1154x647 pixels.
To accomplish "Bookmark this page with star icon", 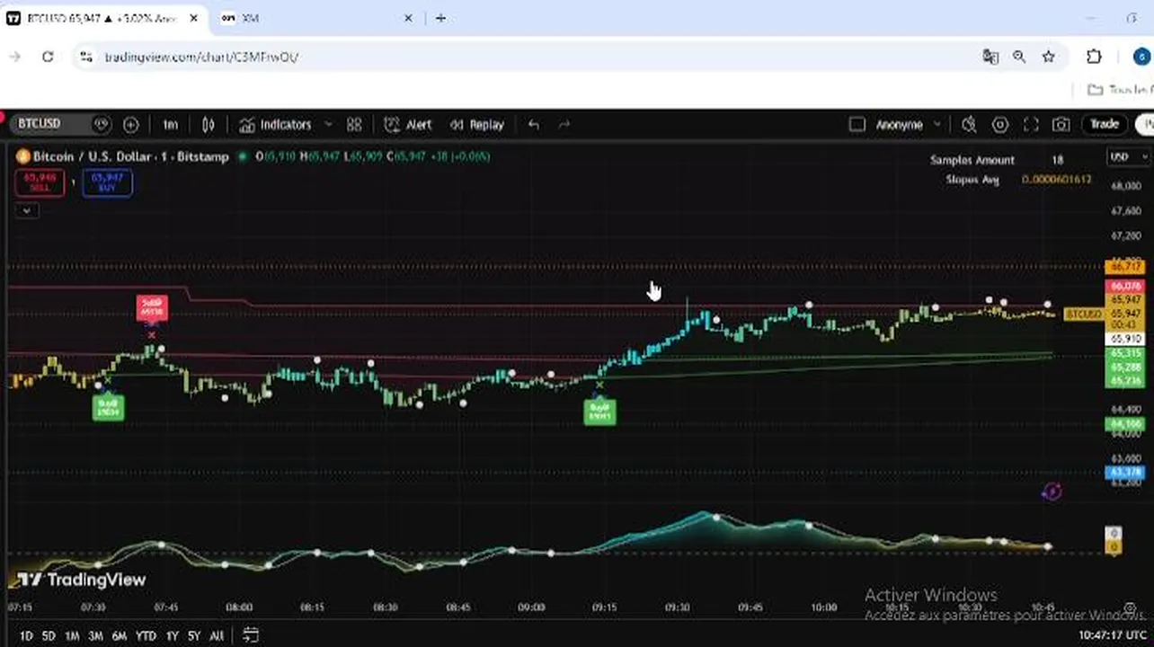I will point(1048,57).
